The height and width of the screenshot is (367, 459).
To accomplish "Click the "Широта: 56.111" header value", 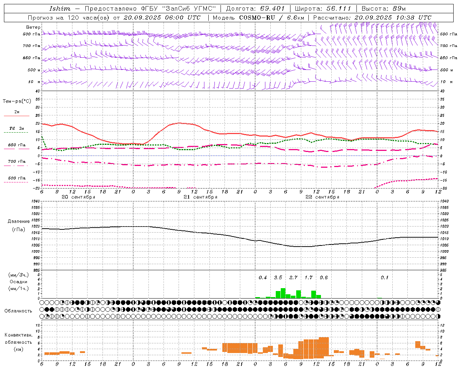I will [323, 9].
